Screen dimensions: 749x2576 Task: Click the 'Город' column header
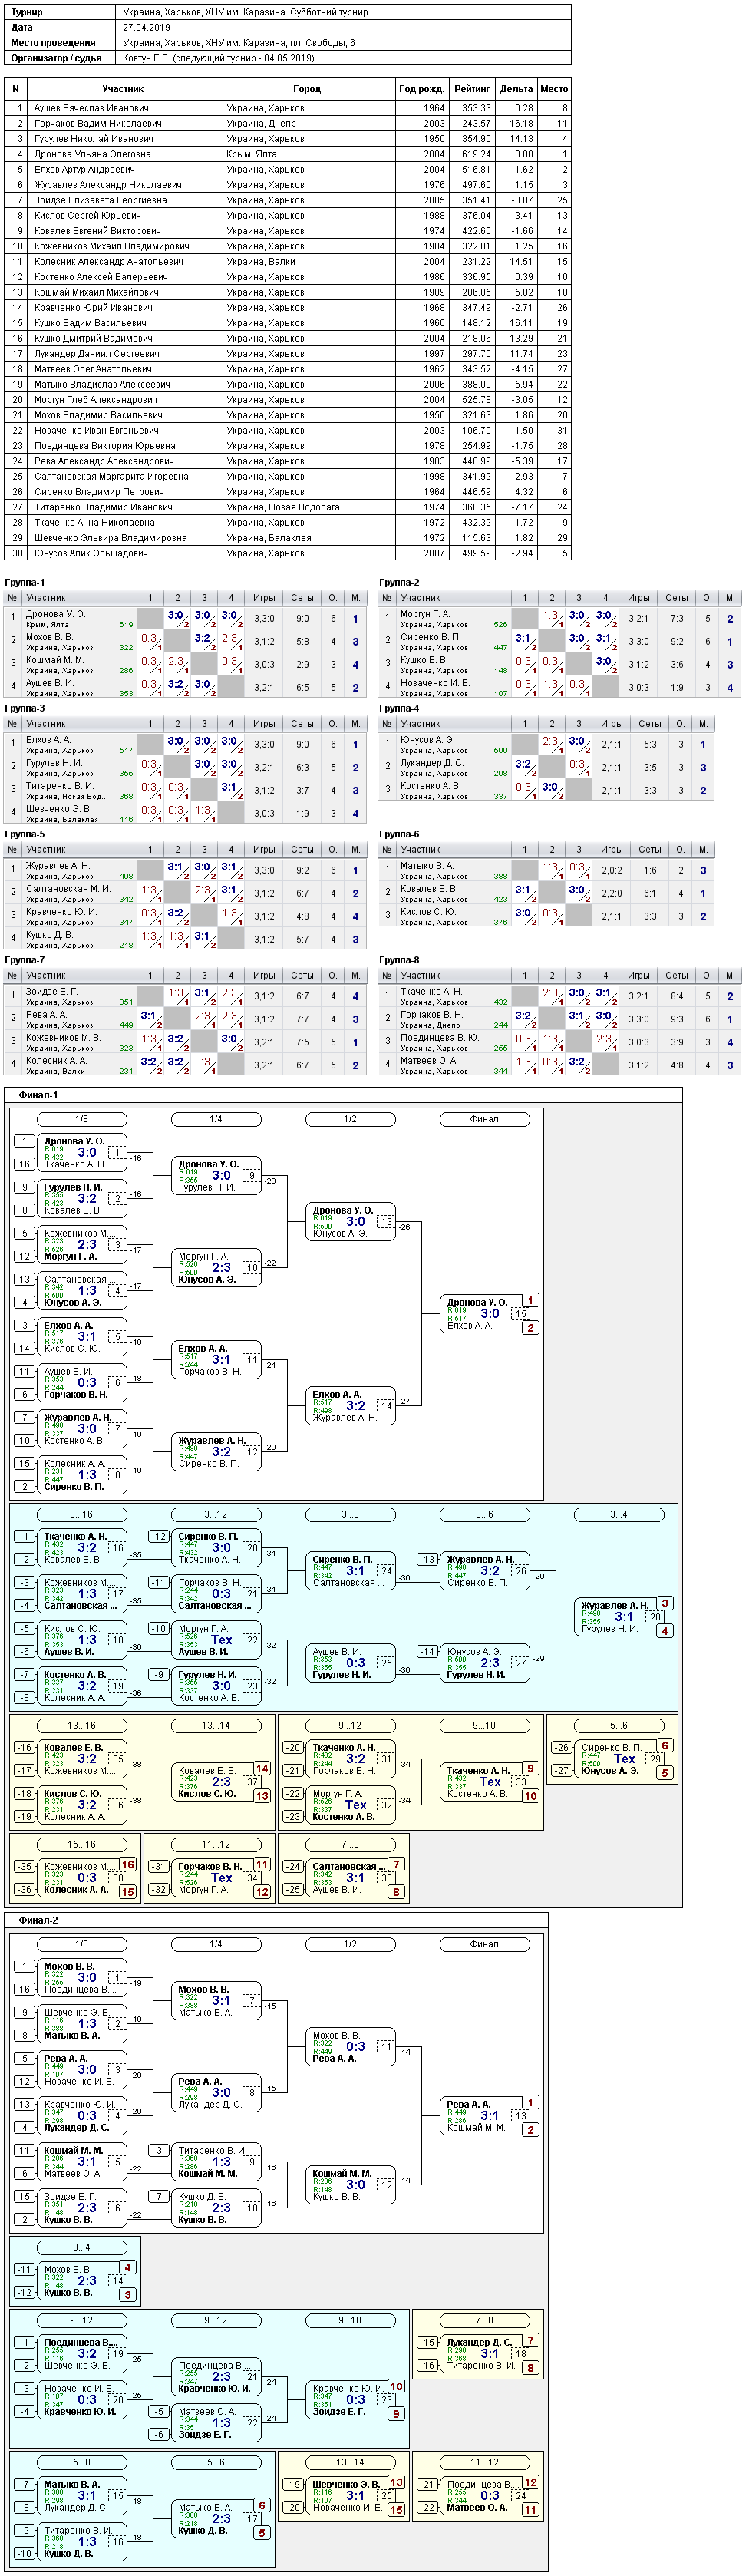pos(307,89)
